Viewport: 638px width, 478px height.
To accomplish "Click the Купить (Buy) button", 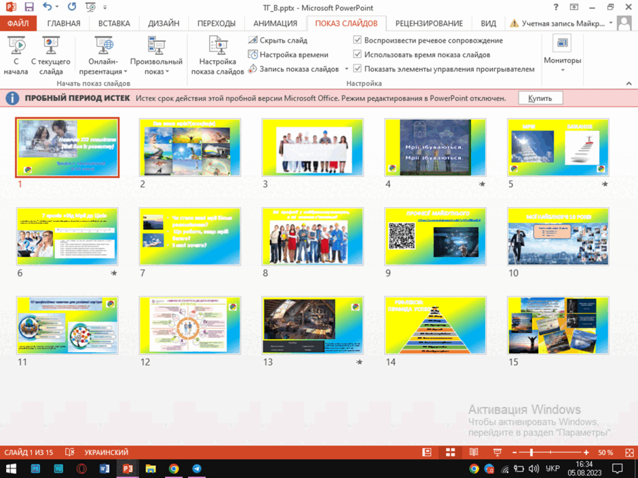I will click(540, 98).
